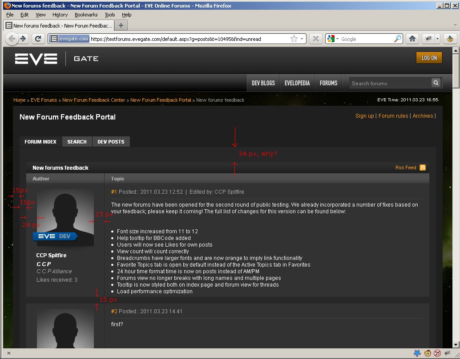Click the browser URL address field
Screen dimensions: 460x359
pyautogui.click(x=189, y=39)
